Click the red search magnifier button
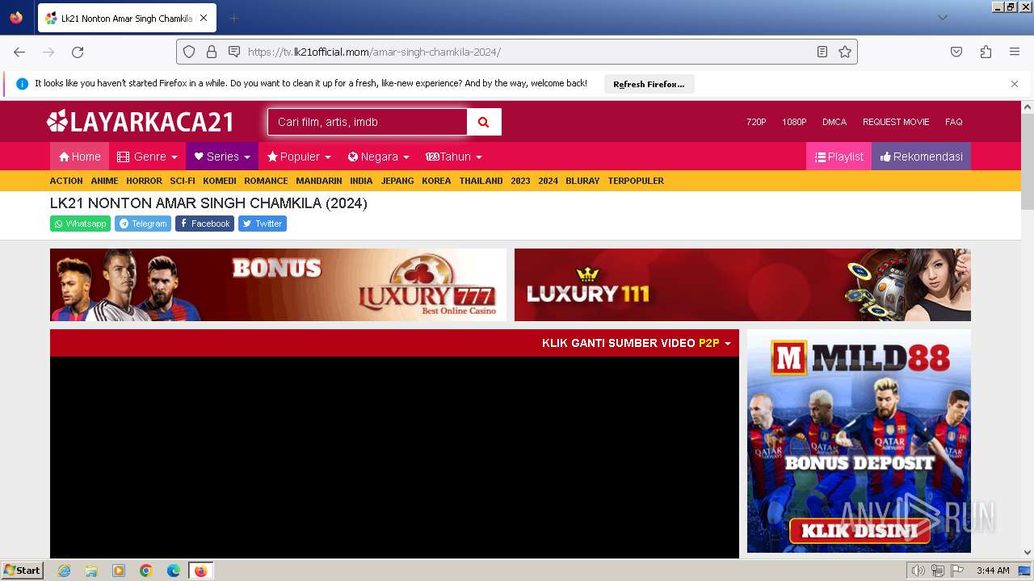Image resolution: width=1034 pixels, height=581 pixels. click(x=484, y=122)
